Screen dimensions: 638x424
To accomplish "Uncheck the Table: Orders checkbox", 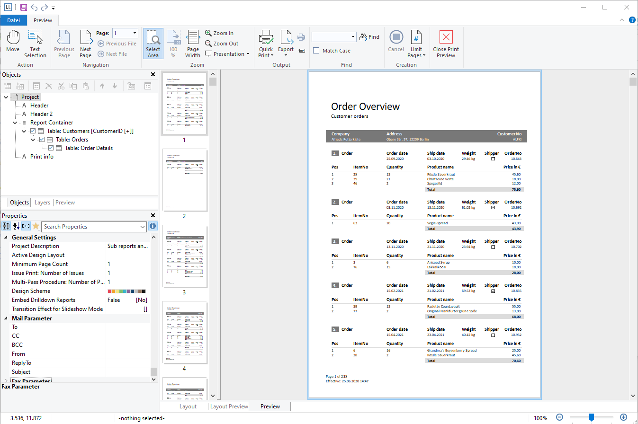I will click(42, 140).
